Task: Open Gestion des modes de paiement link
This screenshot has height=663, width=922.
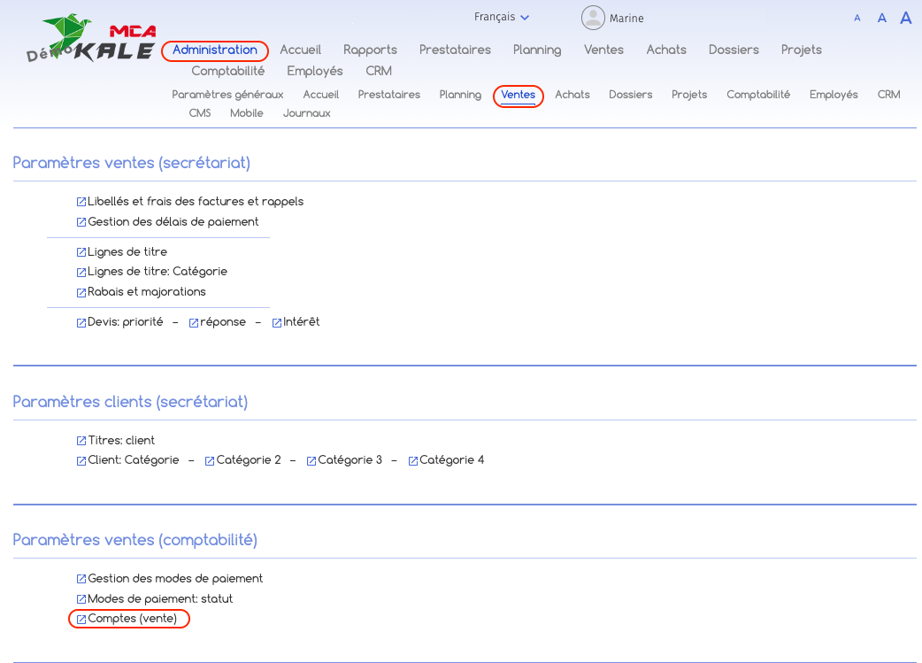Action: 175,578
